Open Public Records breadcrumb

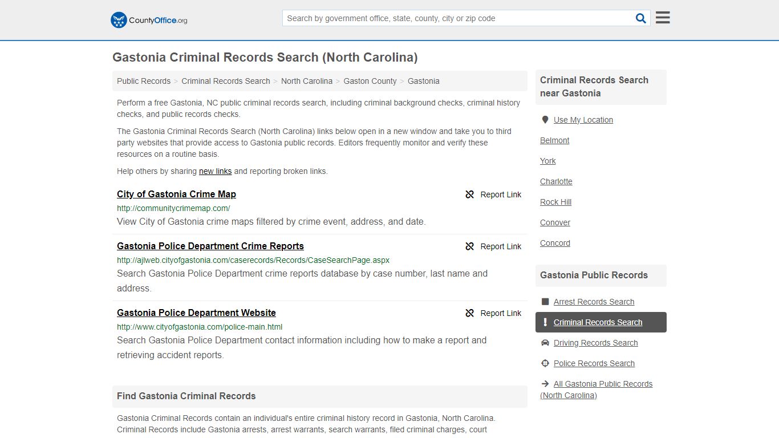tap(144, 81)
